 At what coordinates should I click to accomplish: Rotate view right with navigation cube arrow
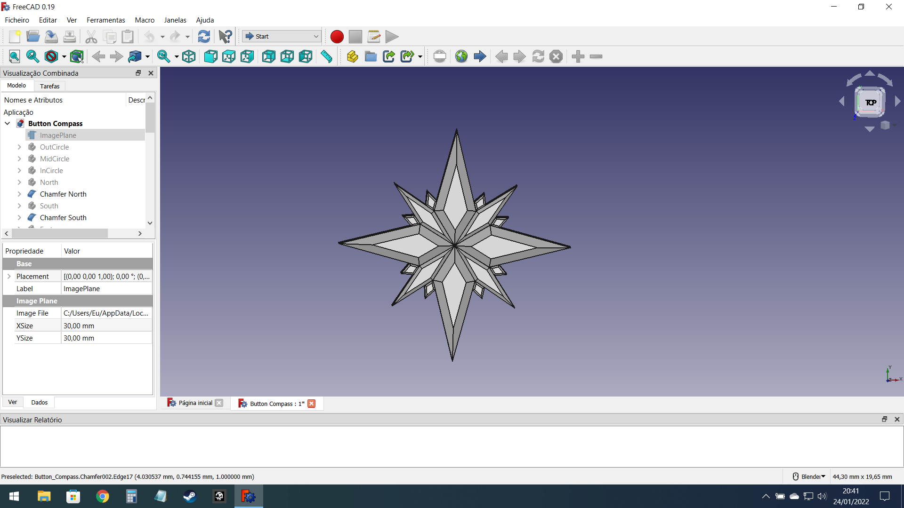[898, 101]
